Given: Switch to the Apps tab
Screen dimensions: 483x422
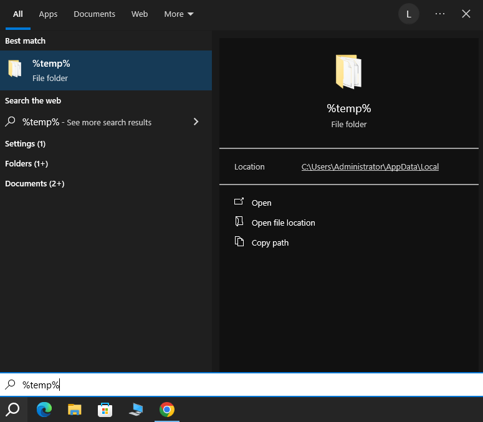Looking at the screenshot, I should point(48,14).
